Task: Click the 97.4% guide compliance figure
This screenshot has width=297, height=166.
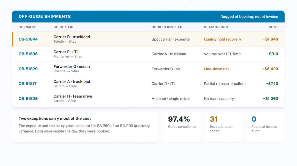Action: 179,119
